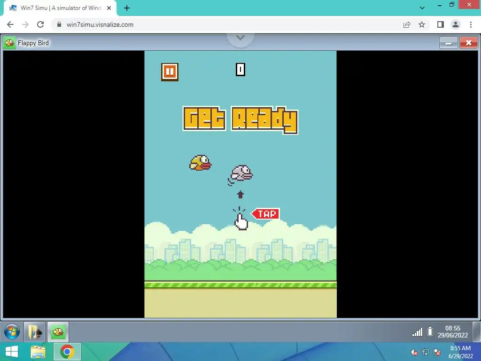Go back in the browser
The image size is (481, 361).
(x=10, y=24)
